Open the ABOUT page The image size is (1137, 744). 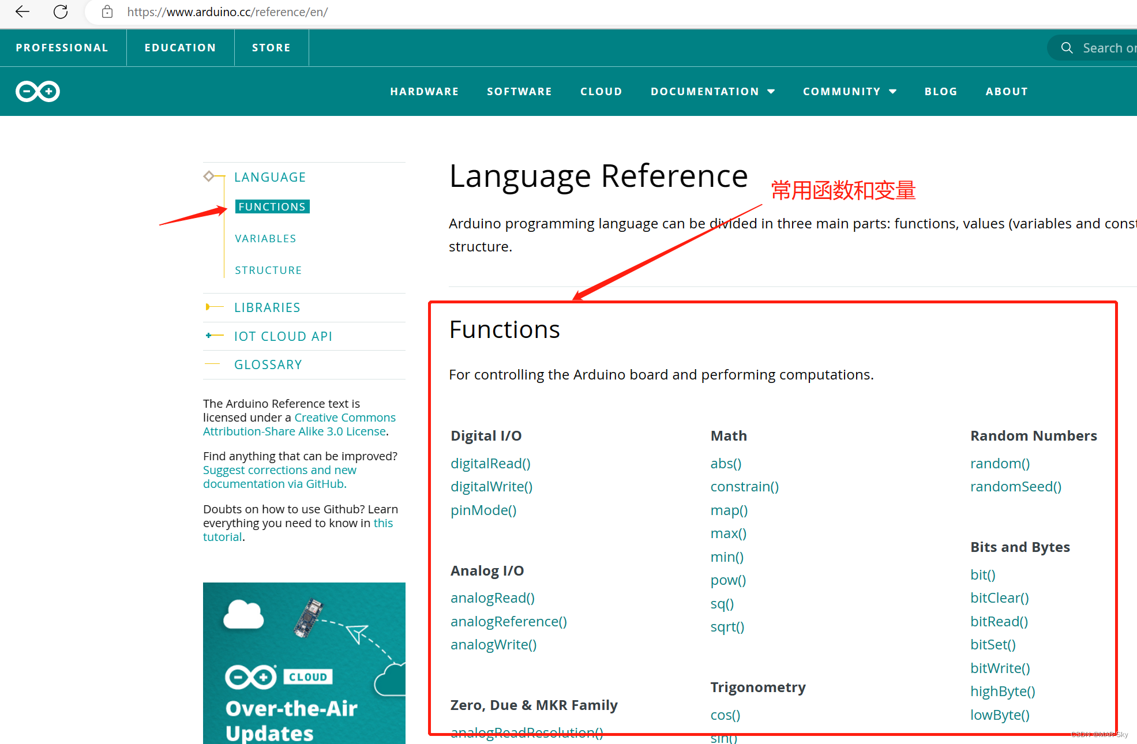tap(1007, 92)
